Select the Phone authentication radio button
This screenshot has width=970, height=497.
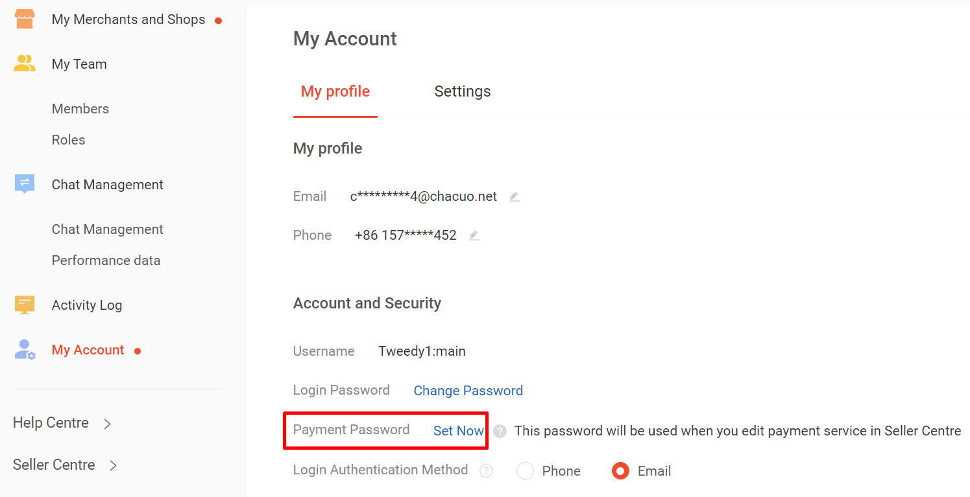[525, 471]
